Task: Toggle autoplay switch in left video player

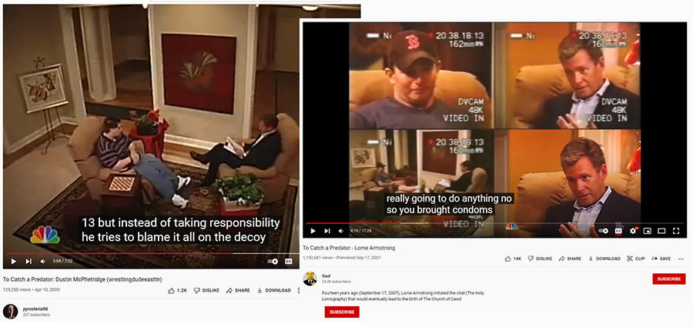Action: (x=273, y=261)
